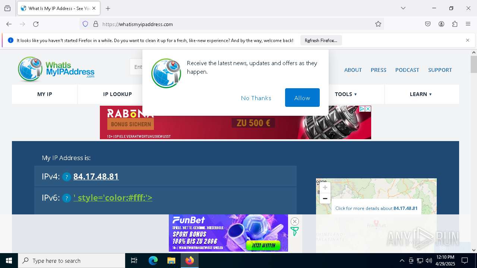Open Firefox recent browsing history icon
477x268 pixels.
[7, 8]
